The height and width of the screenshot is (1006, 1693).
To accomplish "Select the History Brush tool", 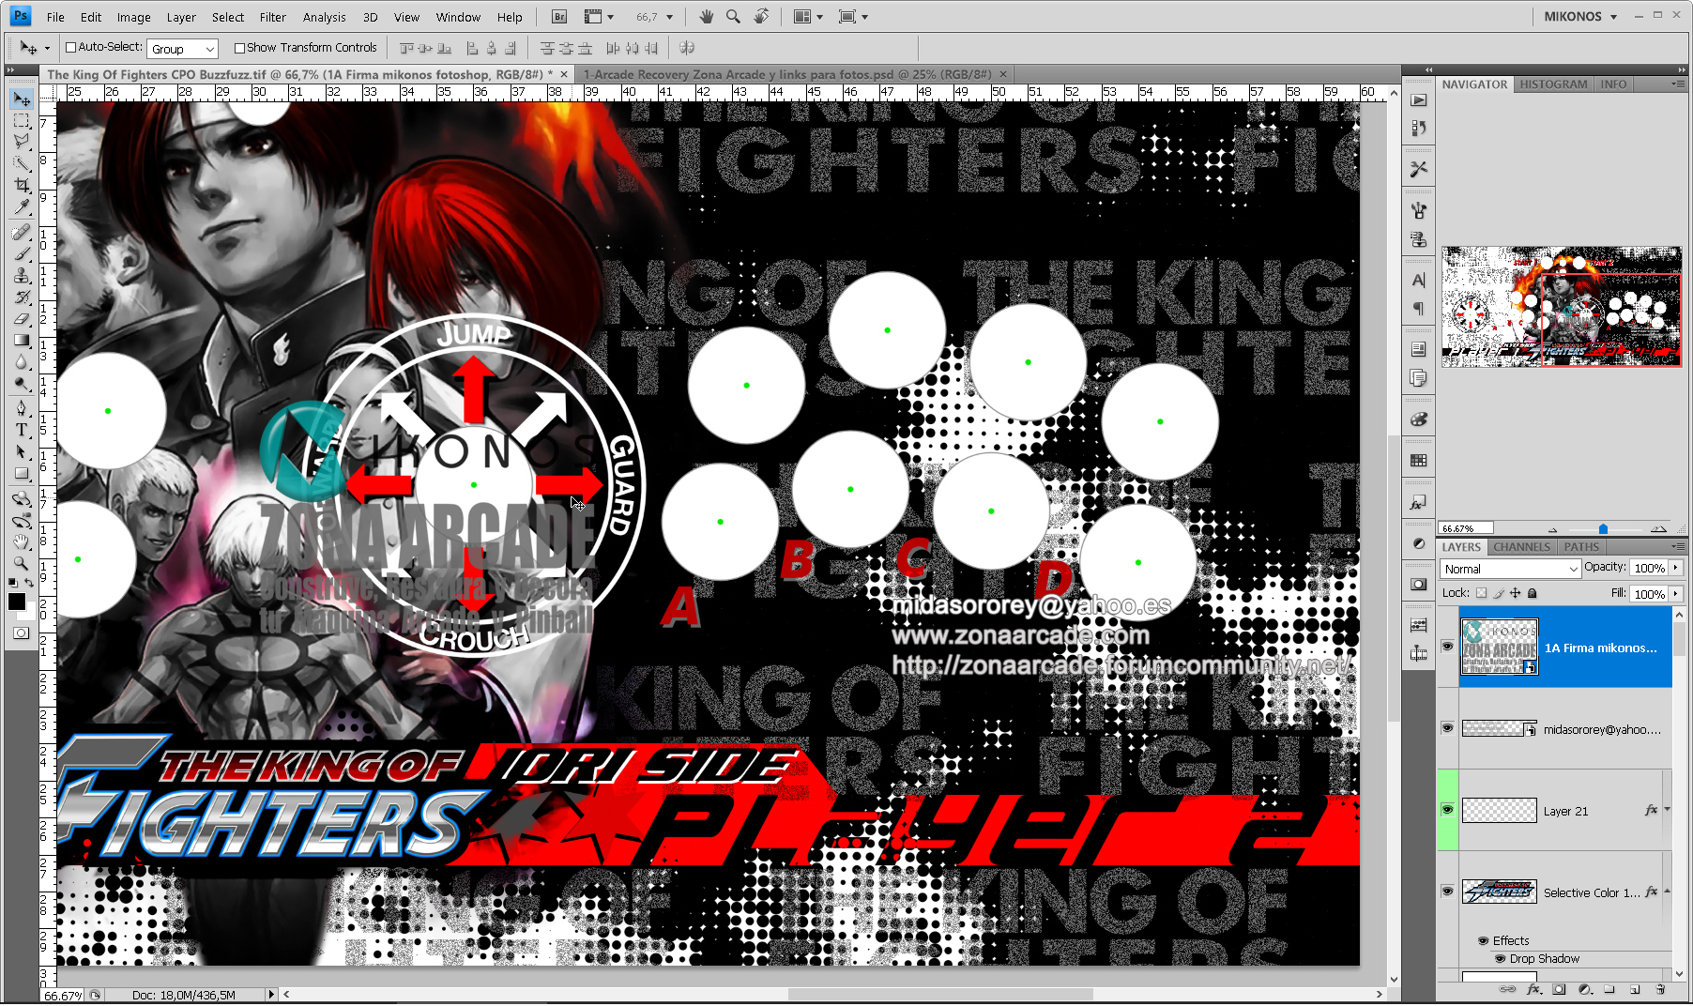I will 22,297.
